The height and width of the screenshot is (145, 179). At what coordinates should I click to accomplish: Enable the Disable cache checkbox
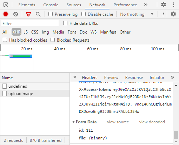pos(84,14)
